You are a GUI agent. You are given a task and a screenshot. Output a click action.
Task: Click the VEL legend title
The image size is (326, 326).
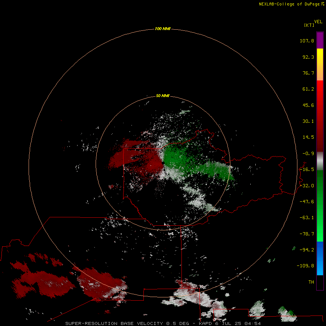coord(318,22)
